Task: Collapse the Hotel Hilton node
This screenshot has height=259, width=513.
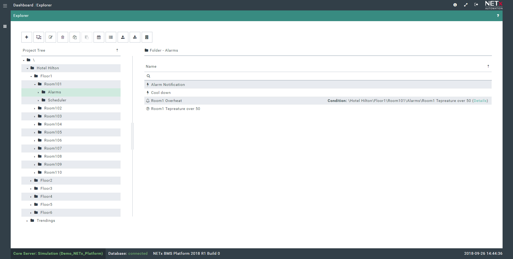Action: [27, 68]
